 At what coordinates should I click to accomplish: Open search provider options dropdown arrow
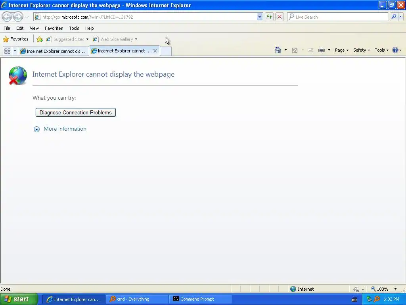(x=400, y=17)
